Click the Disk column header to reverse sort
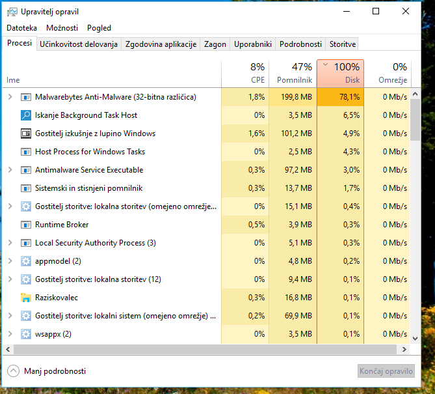The image size is (435, 394). pyautogui.click(x=341, y=74)
